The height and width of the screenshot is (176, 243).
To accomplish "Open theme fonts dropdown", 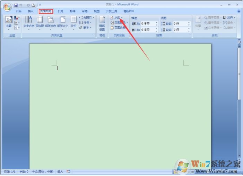I will point(17,23).
